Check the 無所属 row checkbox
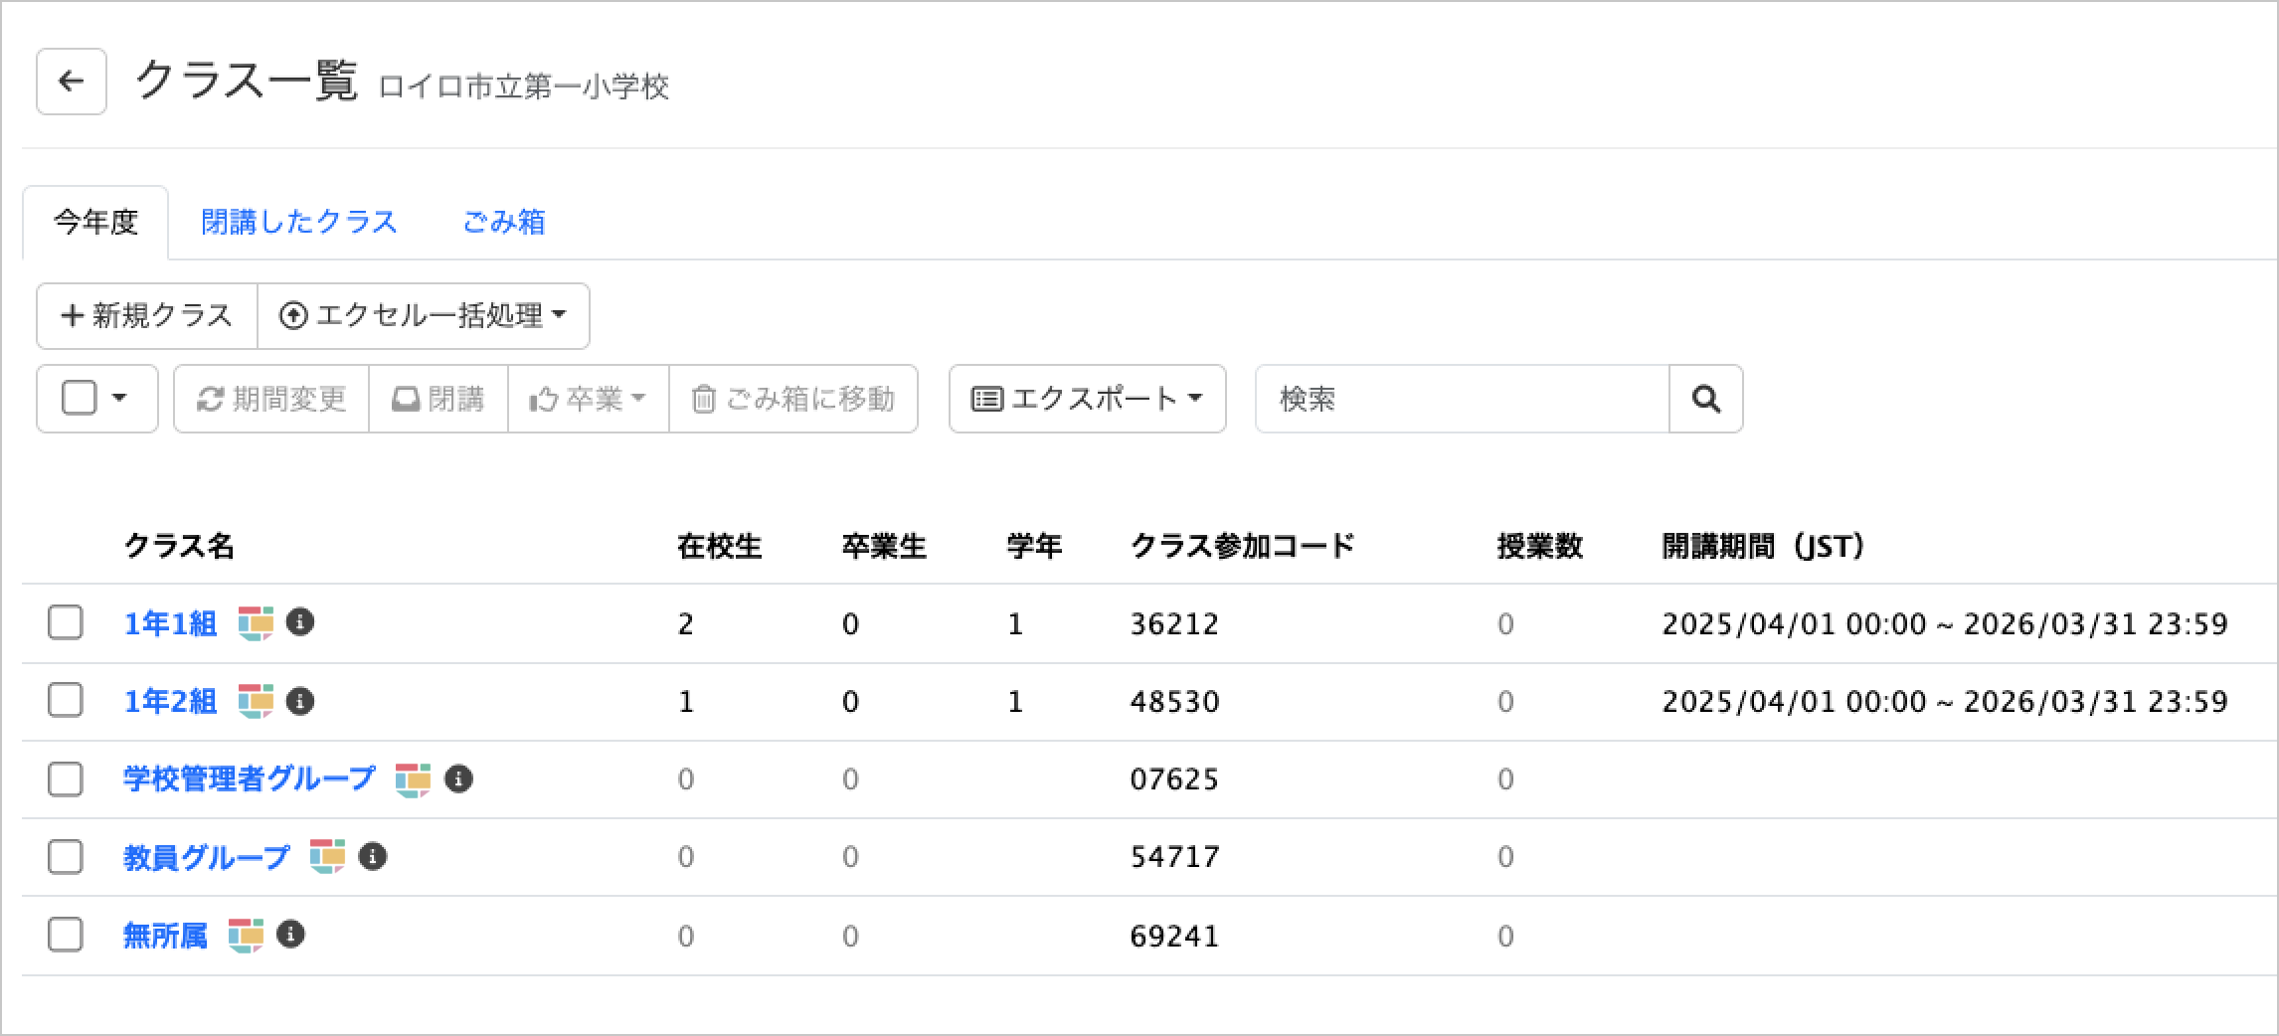2279x1036 pixels. tap(66, 935)
